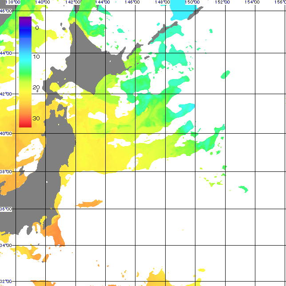Click the 36°00 latitude label
The image size is (286, 286).
coord(6,209)
